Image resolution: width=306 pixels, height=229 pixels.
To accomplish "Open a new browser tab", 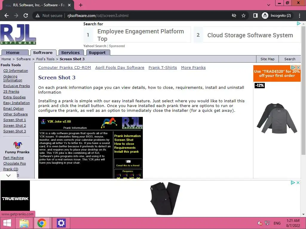I will 81,5.
